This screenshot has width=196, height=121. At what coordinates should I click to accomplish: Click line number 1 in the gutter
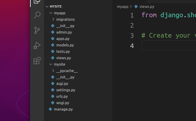click(x=132, y=15)
